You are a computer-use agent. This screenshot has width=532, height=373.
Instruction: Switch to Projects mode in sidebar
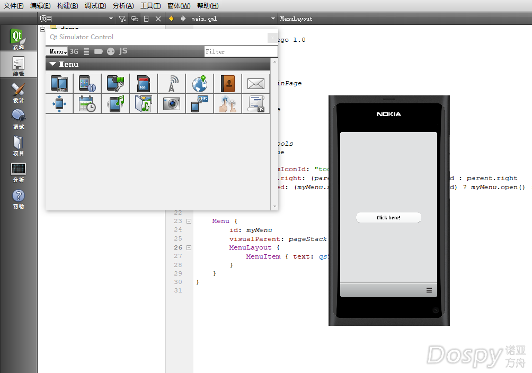19,145
